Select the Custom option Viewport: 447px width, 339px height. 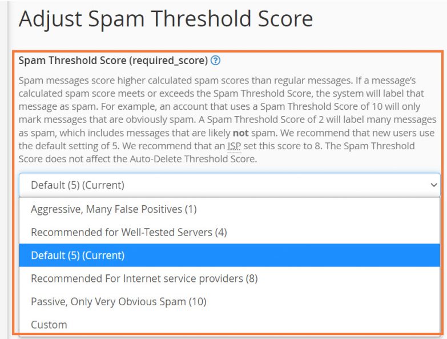[x=49, y=325]
